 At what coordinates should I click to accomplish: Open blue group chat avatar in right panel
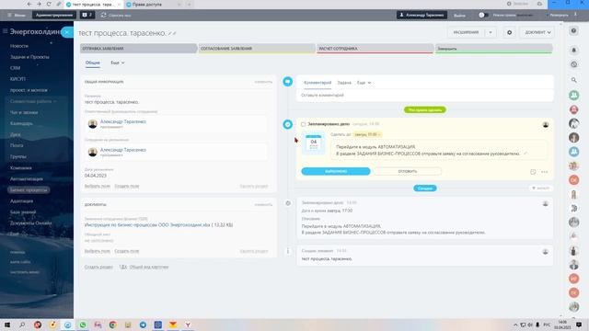click(573, 152)
